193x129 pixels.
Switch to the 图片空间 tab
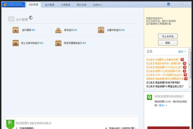[x=82, y=5]
